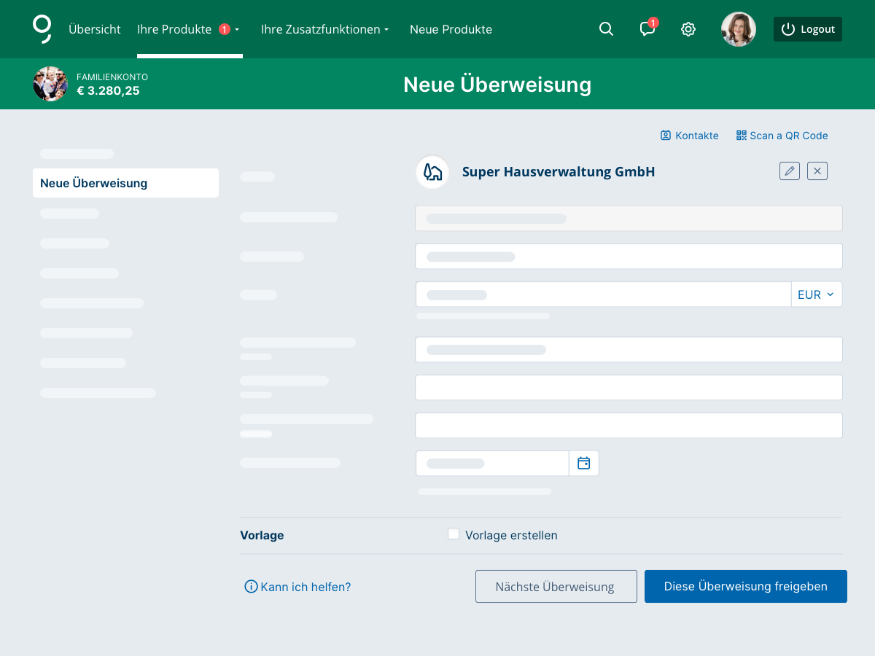This screenshot has height=656, width=875.
Task: Click Logout button
Action: pos(807,29)
